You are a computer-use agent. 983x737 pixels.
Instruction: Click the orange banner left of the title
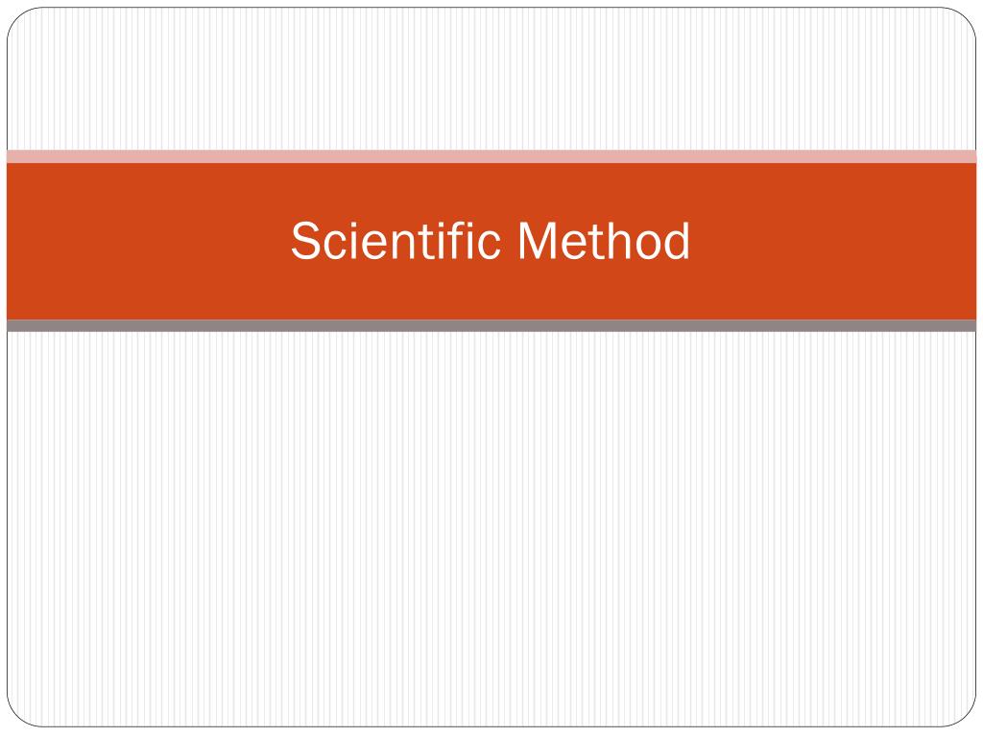tap(144, 242)
